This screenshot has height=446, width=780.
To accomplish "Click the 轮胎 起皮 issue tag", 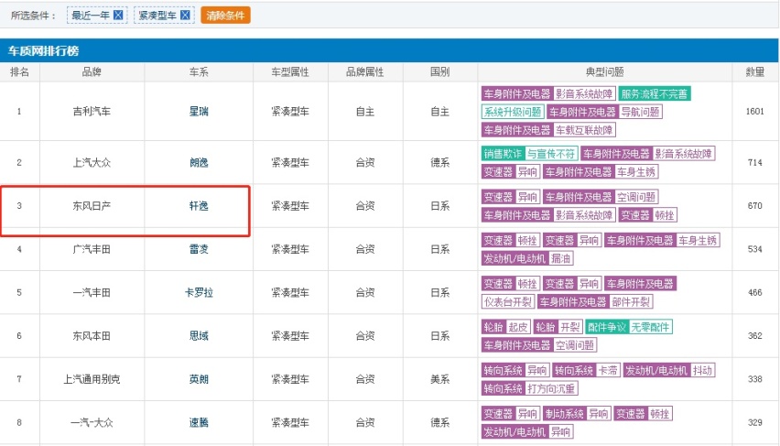I will (x=506, y=327).
